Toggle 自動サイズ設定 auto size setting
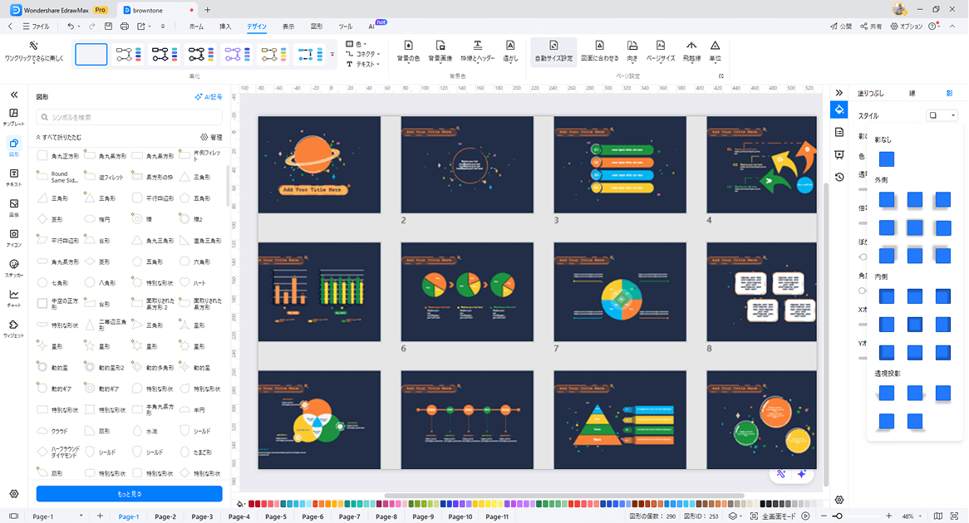 click(553, 46)
